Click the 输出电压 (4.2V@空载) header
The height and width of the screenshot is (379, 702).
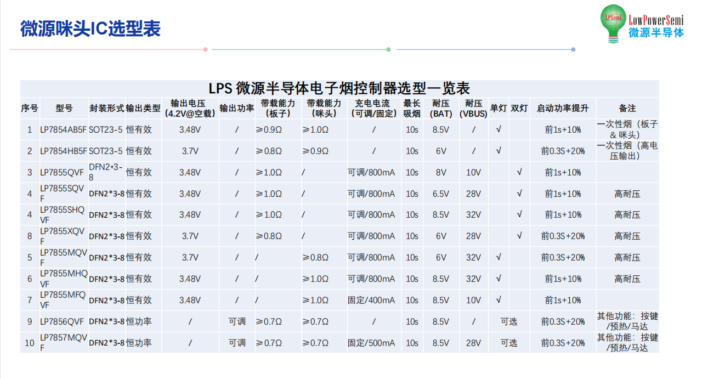tap(190, 108)
